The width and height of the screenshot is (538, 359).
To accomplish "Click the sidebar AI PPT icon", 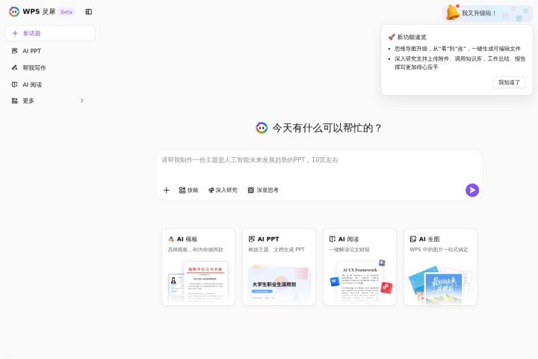I will coord(14,51).
